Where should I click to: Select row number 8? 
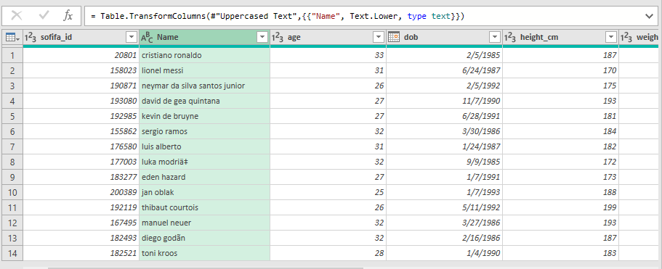(12, 162)
